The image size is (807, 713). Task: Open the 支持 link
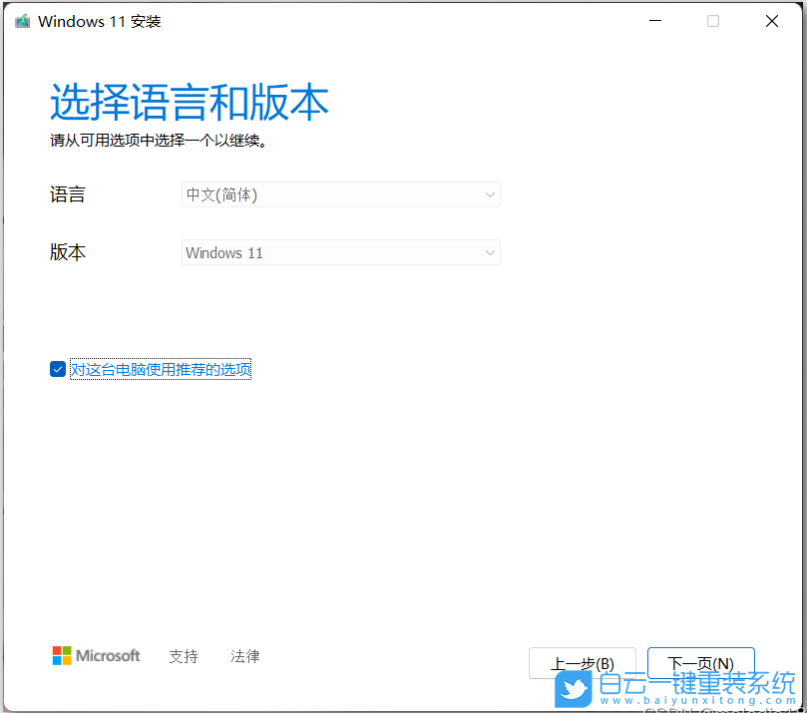(x=184, y=655)
